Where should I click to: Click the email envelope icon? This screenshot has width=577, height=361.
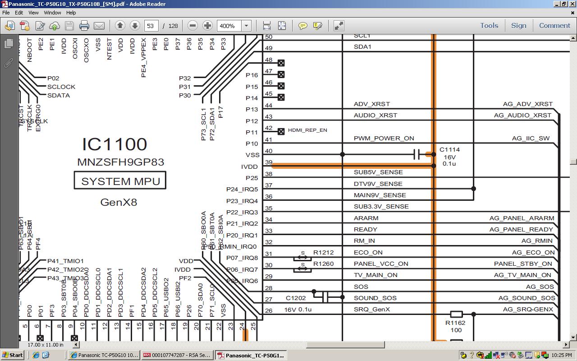pyautogui.click(x=99, y=26)
